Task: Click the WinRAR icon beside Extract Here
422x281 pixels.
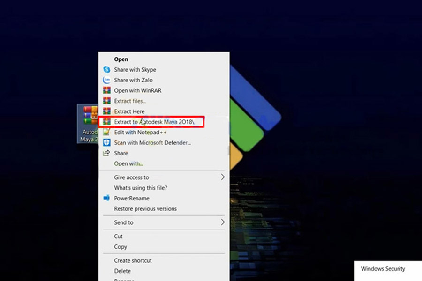Action: 106,111
